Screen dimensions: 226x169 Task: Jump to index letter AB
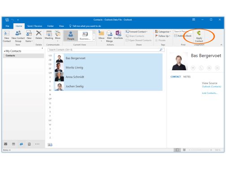50,60
